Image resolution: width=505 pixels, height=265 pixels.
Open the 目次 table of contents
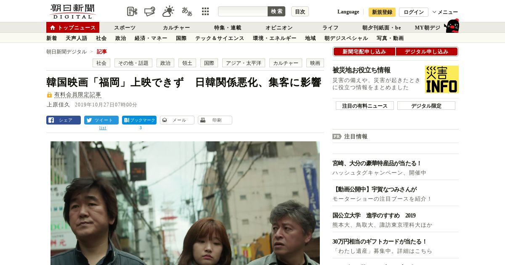point(300,11)
